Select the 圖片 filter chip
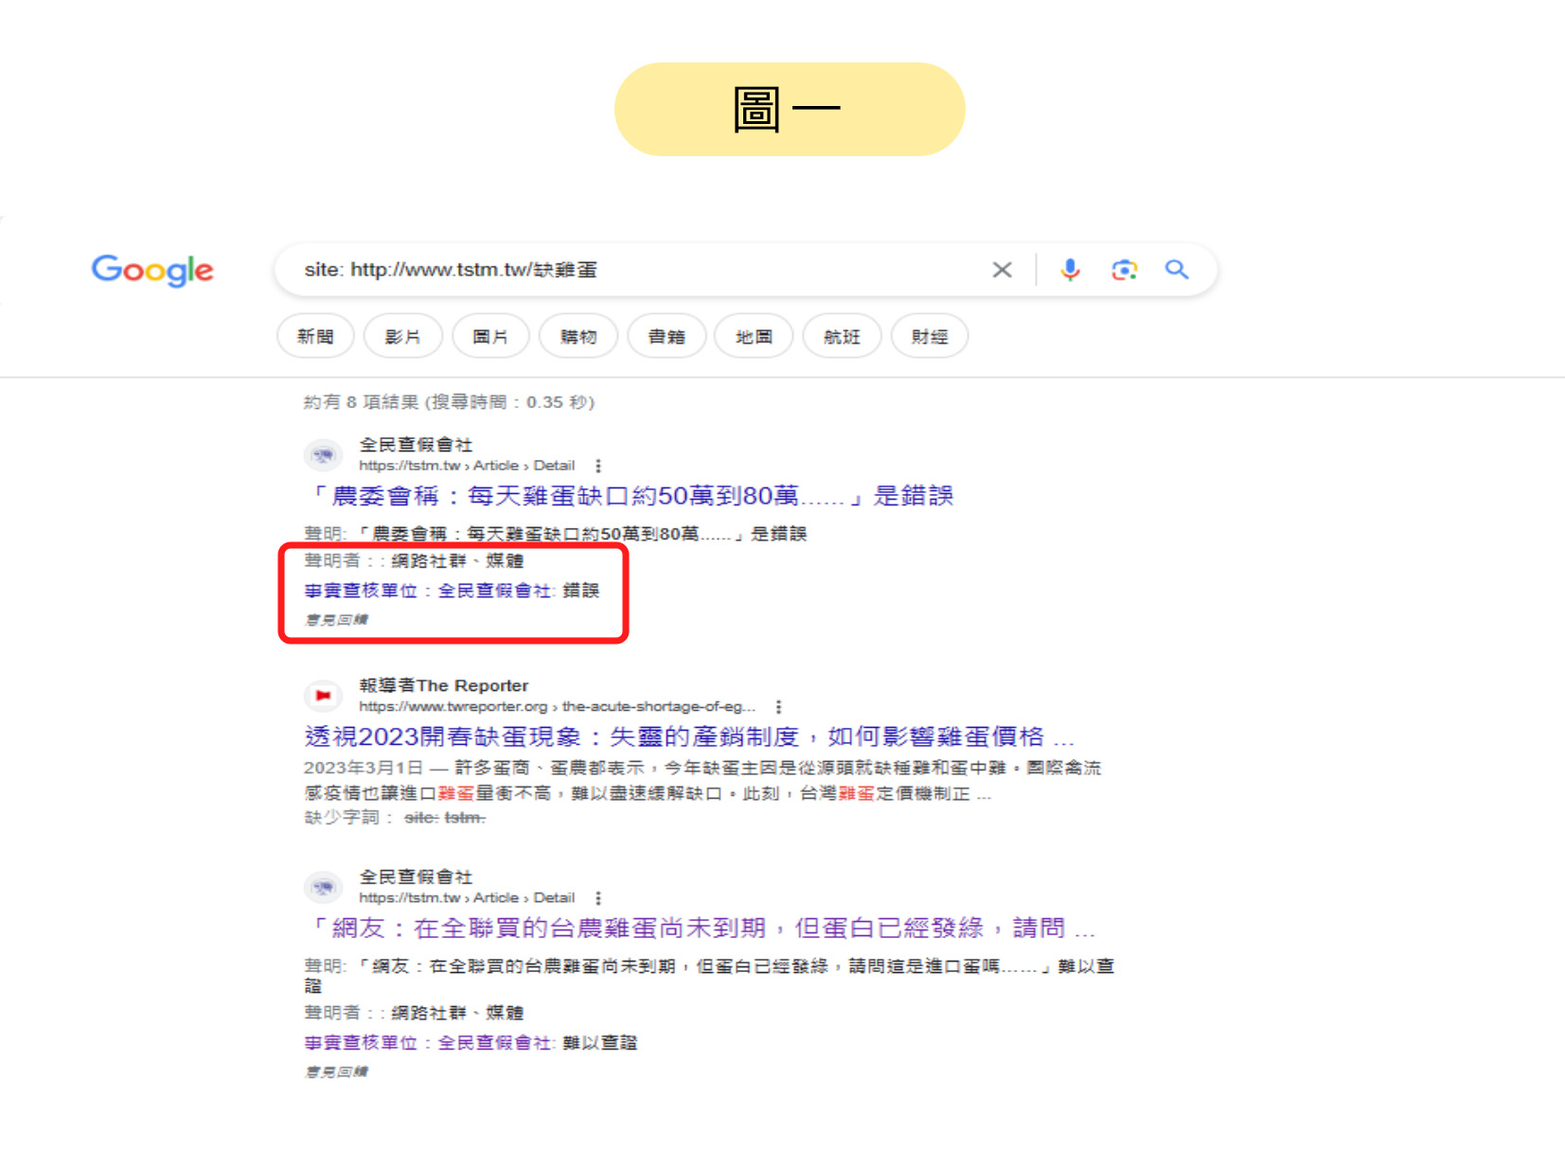The width and height of the screenshot is (1565, 1150). 490,336
